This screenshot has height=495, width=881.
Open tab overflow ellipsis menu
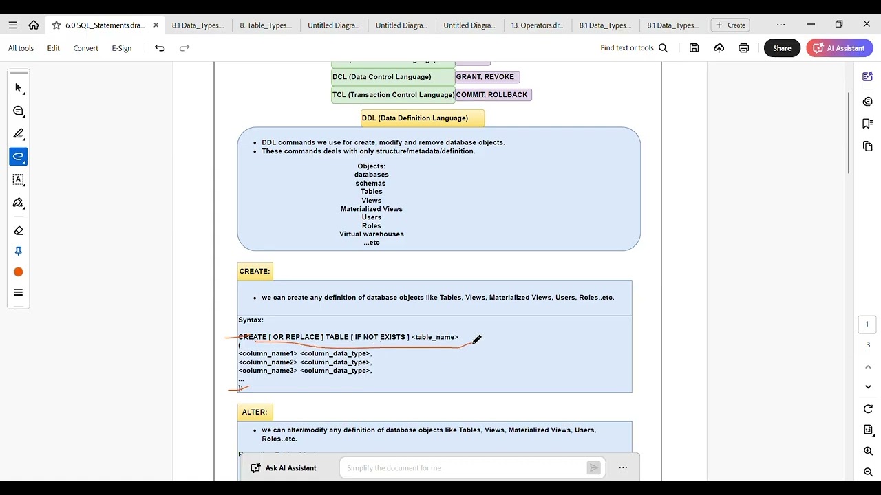point(781,25)
